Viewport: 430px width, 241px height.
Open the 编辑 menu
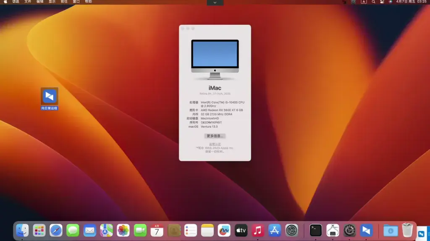[40, 2]
